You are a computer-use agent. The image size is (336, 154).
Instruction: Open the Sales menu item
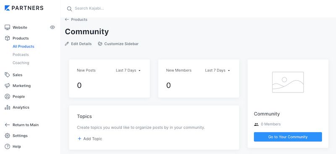(x=17, y=75)
